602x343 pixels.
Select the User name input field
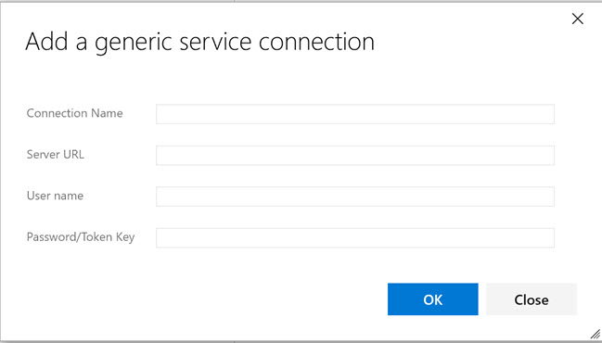point(355,197)
